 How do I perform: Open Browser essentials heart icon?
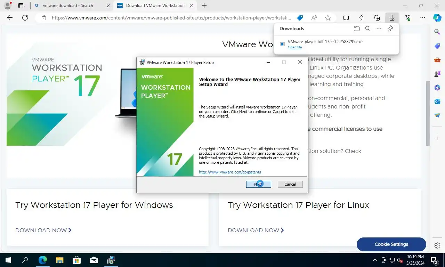(407, 18)
